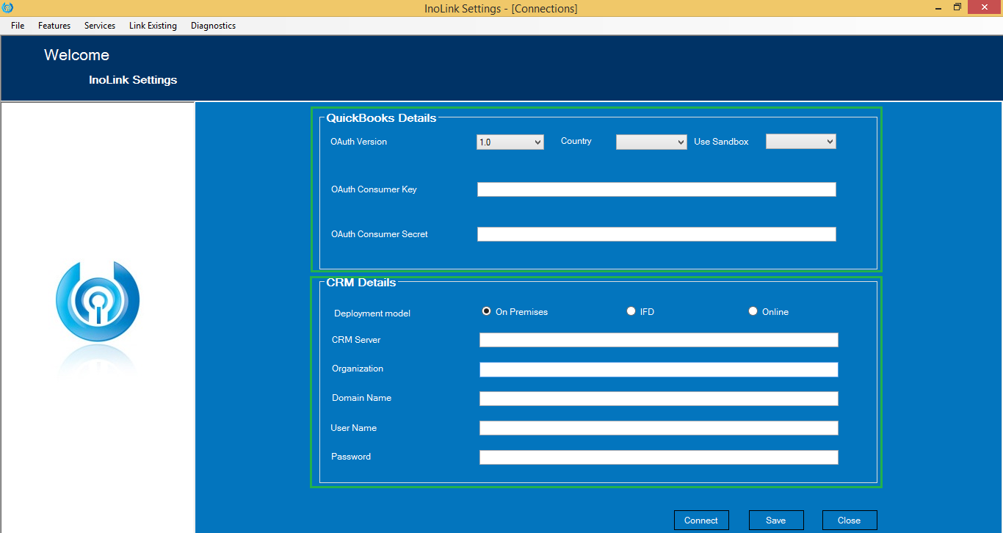Click the QuickBooks Details heading

pyautogui.click(x=381, y=117)
